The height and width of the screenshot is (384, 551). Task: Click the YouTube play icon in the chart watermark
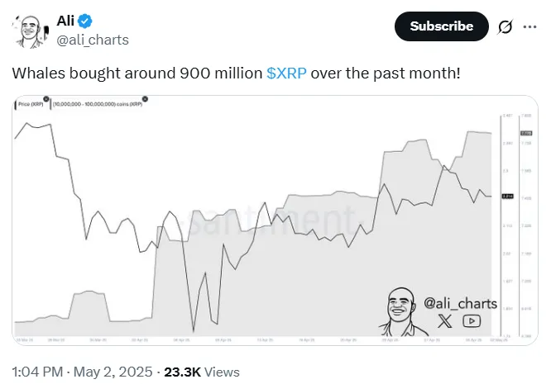472,321
